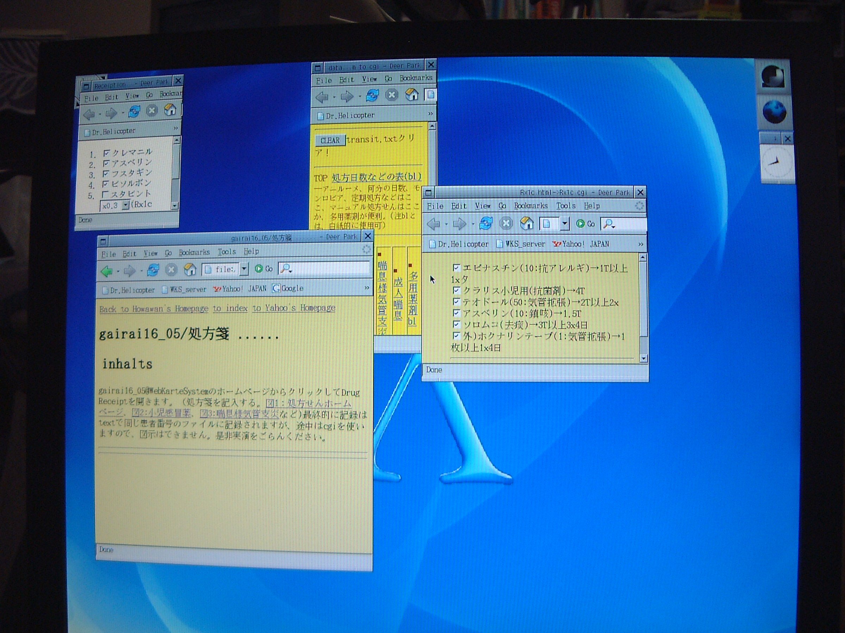Expand bookmarks overflow chevron in Rx1c window
This screenshot has height=633, width=845.
click(641, 244)
